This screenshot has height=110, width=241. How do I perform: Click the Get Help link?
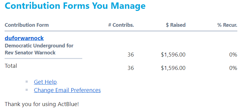[45, 82]
